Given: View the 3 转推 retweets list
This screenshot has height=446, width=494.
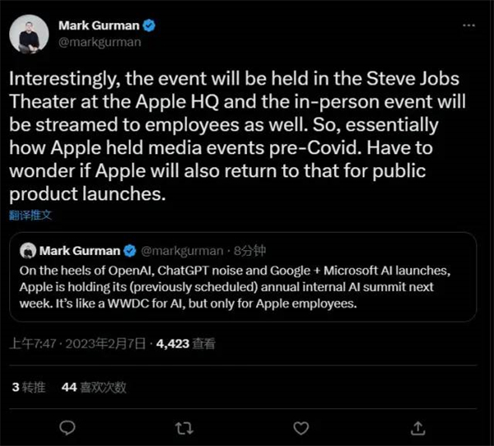Looking at the screenshot, I should (x=29, y=387).
